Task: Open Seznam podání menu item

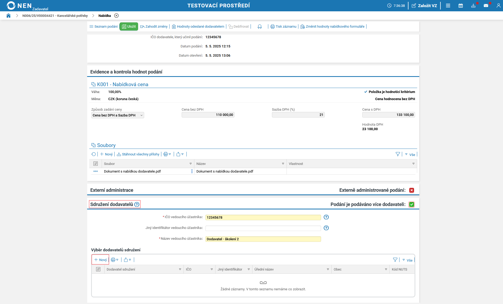Action: pyautogui.click(x=104, y=27)
